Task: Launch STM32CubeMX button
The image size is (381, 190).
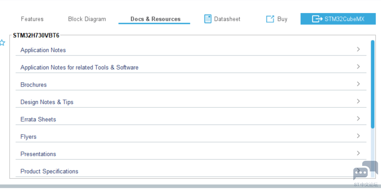Action: (338, 19)
